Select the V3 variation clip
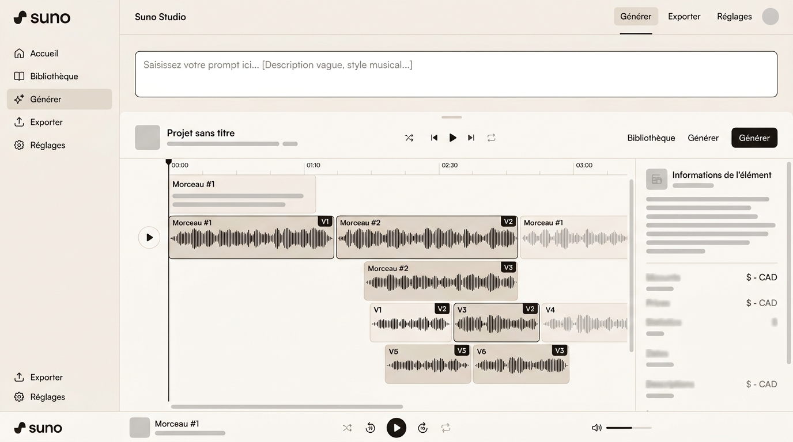 pyautogui.click(x=497, y=322)
